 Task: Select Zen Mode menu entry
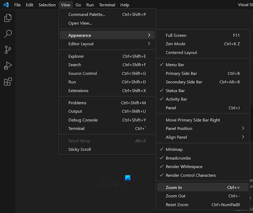click(175, 44)
